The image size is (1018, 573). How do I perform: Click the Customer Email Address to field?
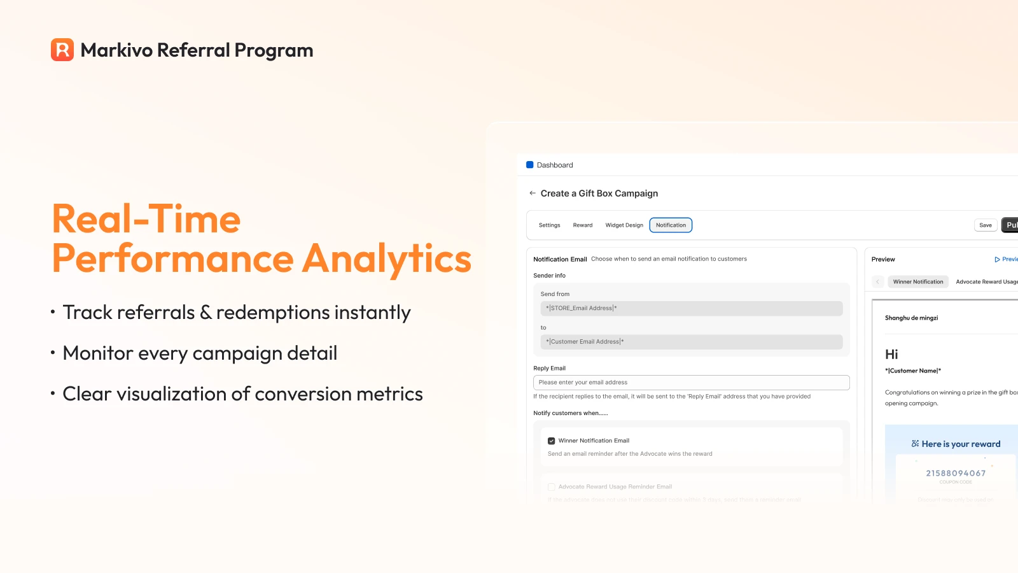click(692, 342)
